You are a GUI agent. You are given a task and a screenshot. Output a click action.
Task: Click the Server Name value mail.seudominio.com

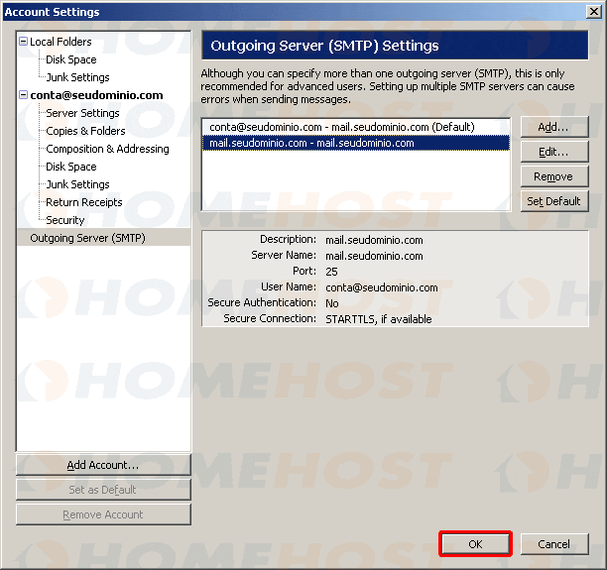click(x=374, y=256)
